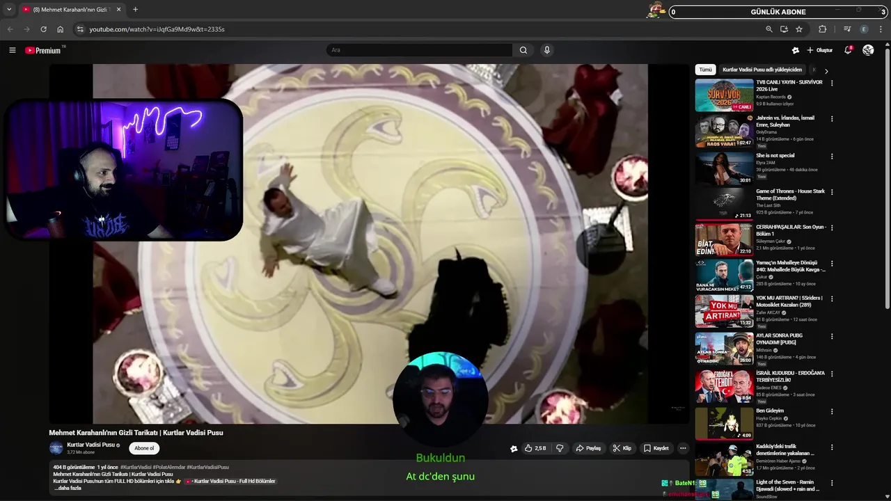Select the Tümü filter chip
Image resolution: width=891 pixels, height=501 pixels.
point(706,70)
